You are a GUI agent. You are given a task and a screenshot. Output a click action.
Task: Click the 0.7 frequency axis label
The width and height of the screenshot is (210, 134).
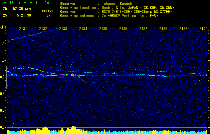[3, 111]
